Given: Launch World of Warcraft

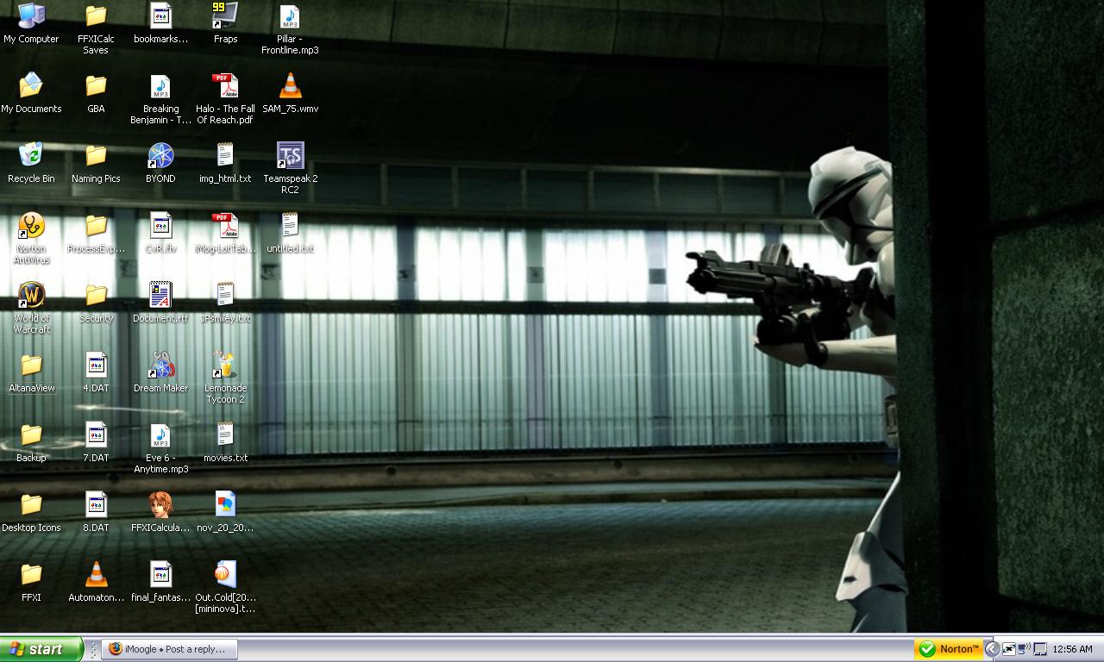Looking at the screenshot, I should tap(31, 297).
